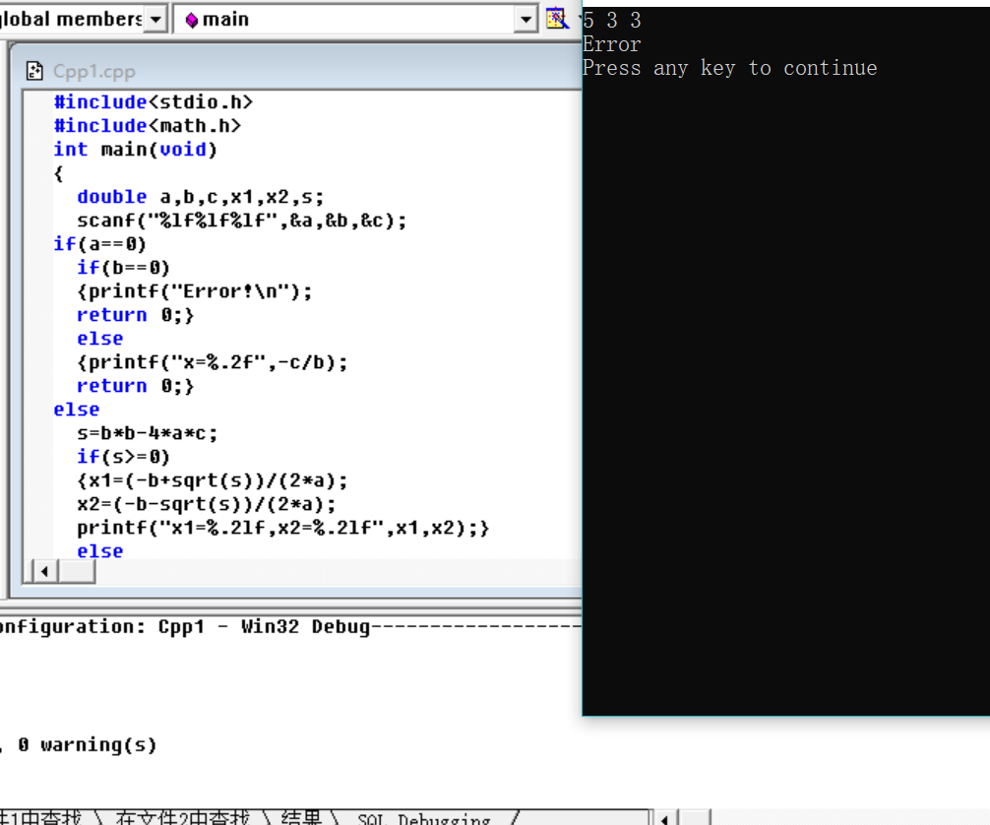Switch to 在文件1中查找 output tab

pos(40,817)
